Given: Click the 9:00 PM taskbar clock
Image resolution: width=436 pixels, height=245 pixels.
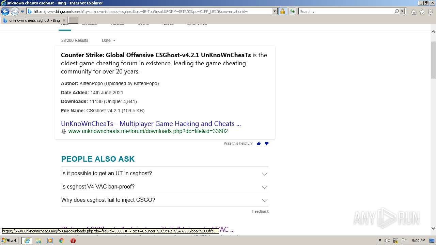Looking at the screenshot, I should (x=418, y=241).
